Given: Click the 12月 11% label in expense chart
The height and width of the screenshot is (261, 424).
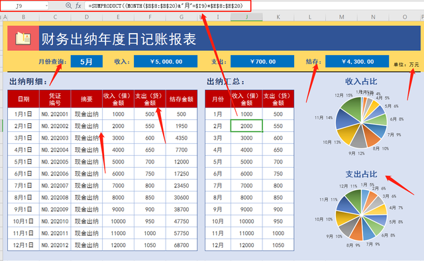Looking at the screenshot, I should click(348, 186).
